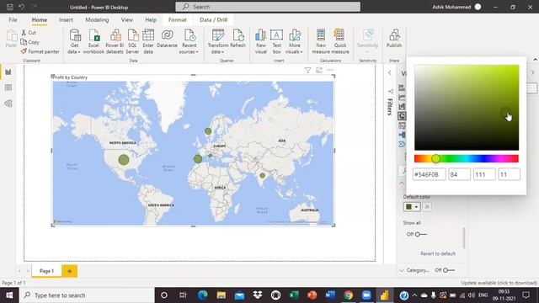This screenshot has width=539, height=303.
Task: Pick a shade in the color saturation square
Action: pyautogui.click(x=467, y=108)
